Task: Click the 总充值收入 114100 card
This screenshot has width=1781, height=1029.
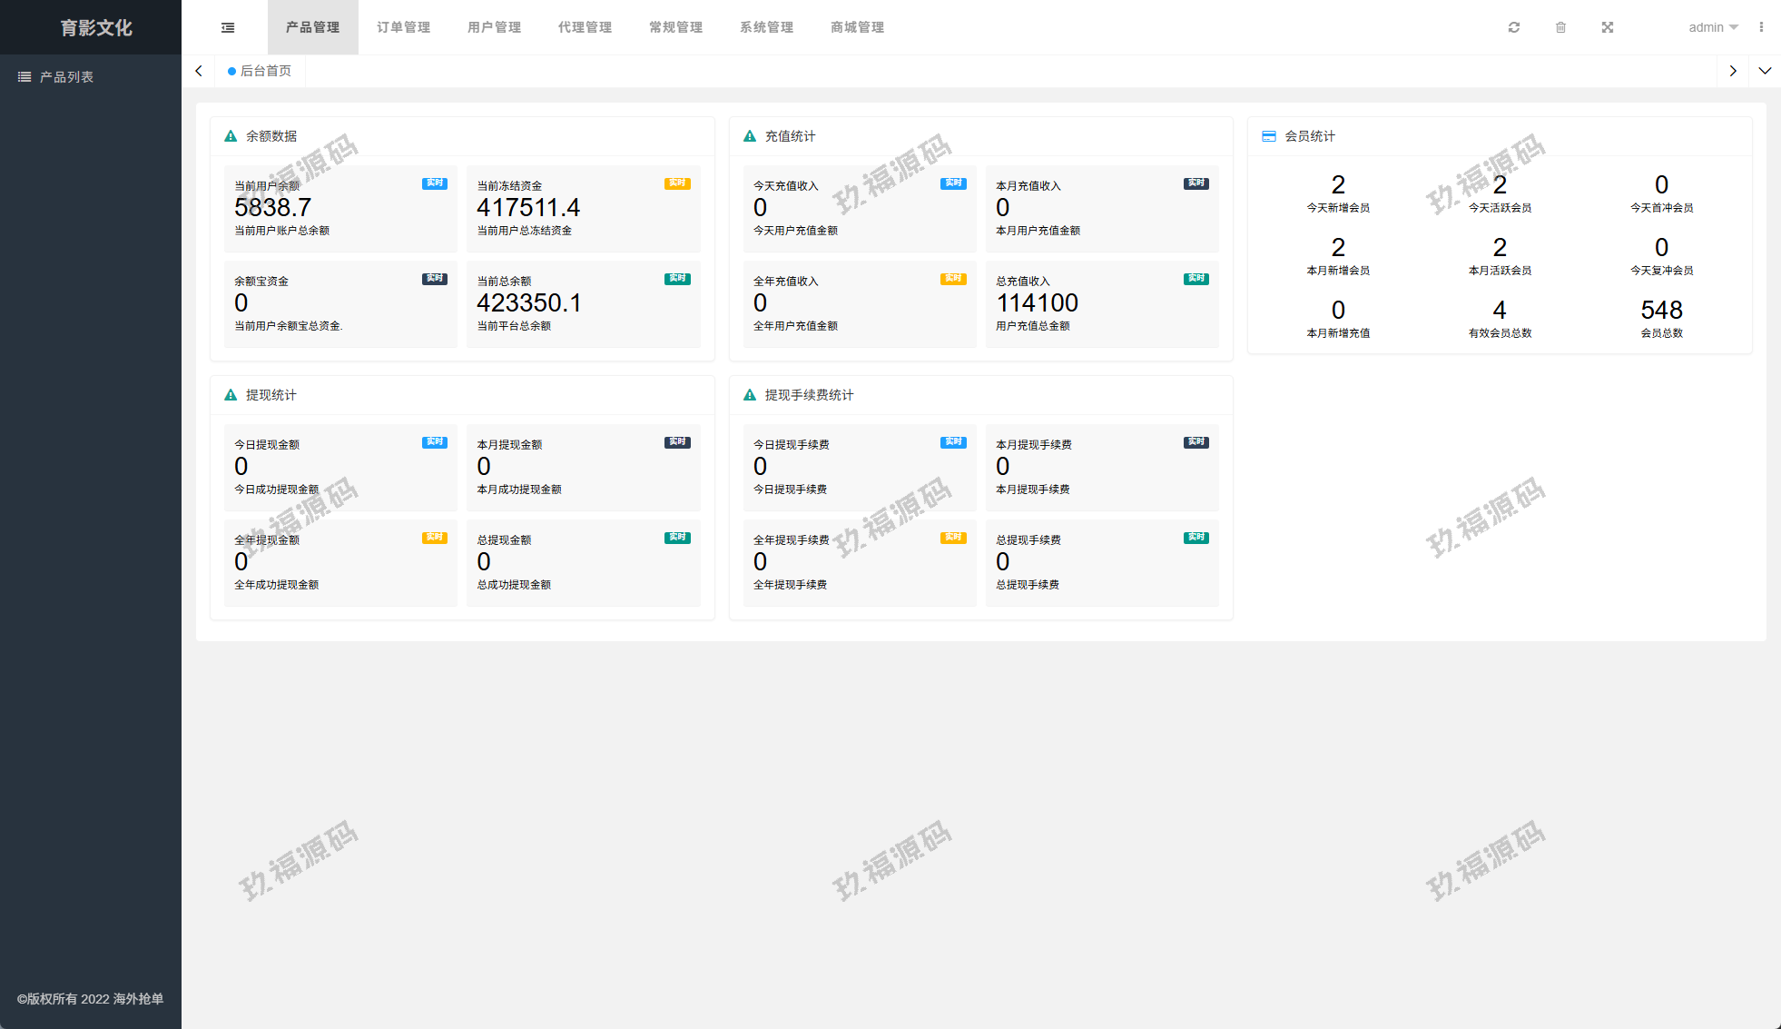Action: tap(1102, 303)
